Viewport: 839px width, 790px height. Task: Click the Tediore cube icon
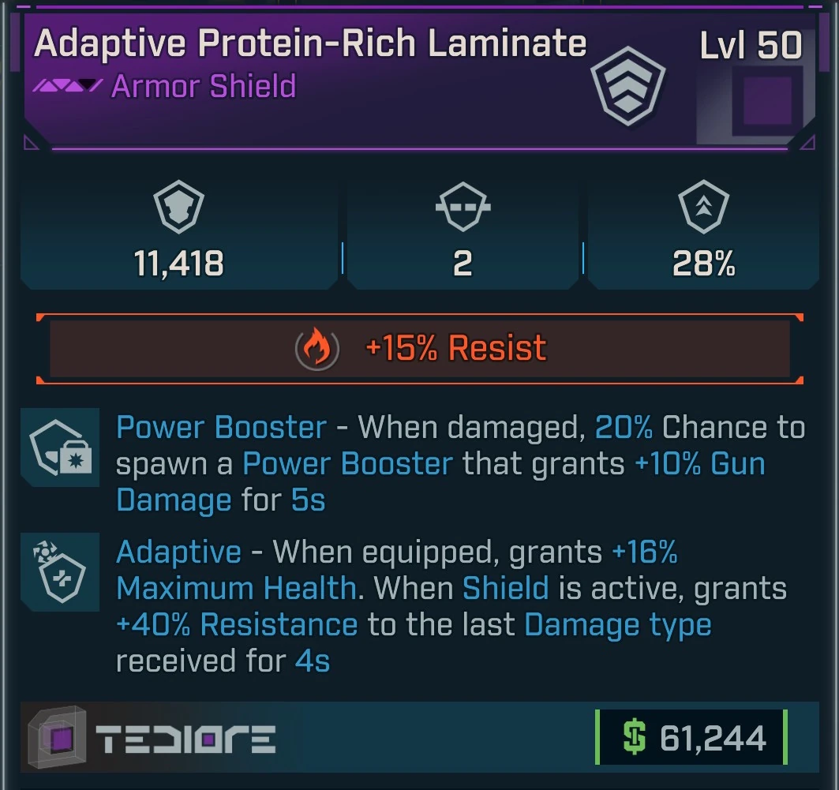[57, 738]
